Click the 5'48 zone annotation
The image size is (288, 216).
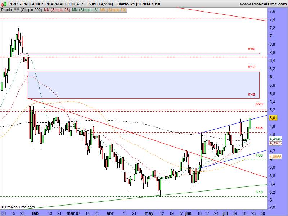pos(251,95)
